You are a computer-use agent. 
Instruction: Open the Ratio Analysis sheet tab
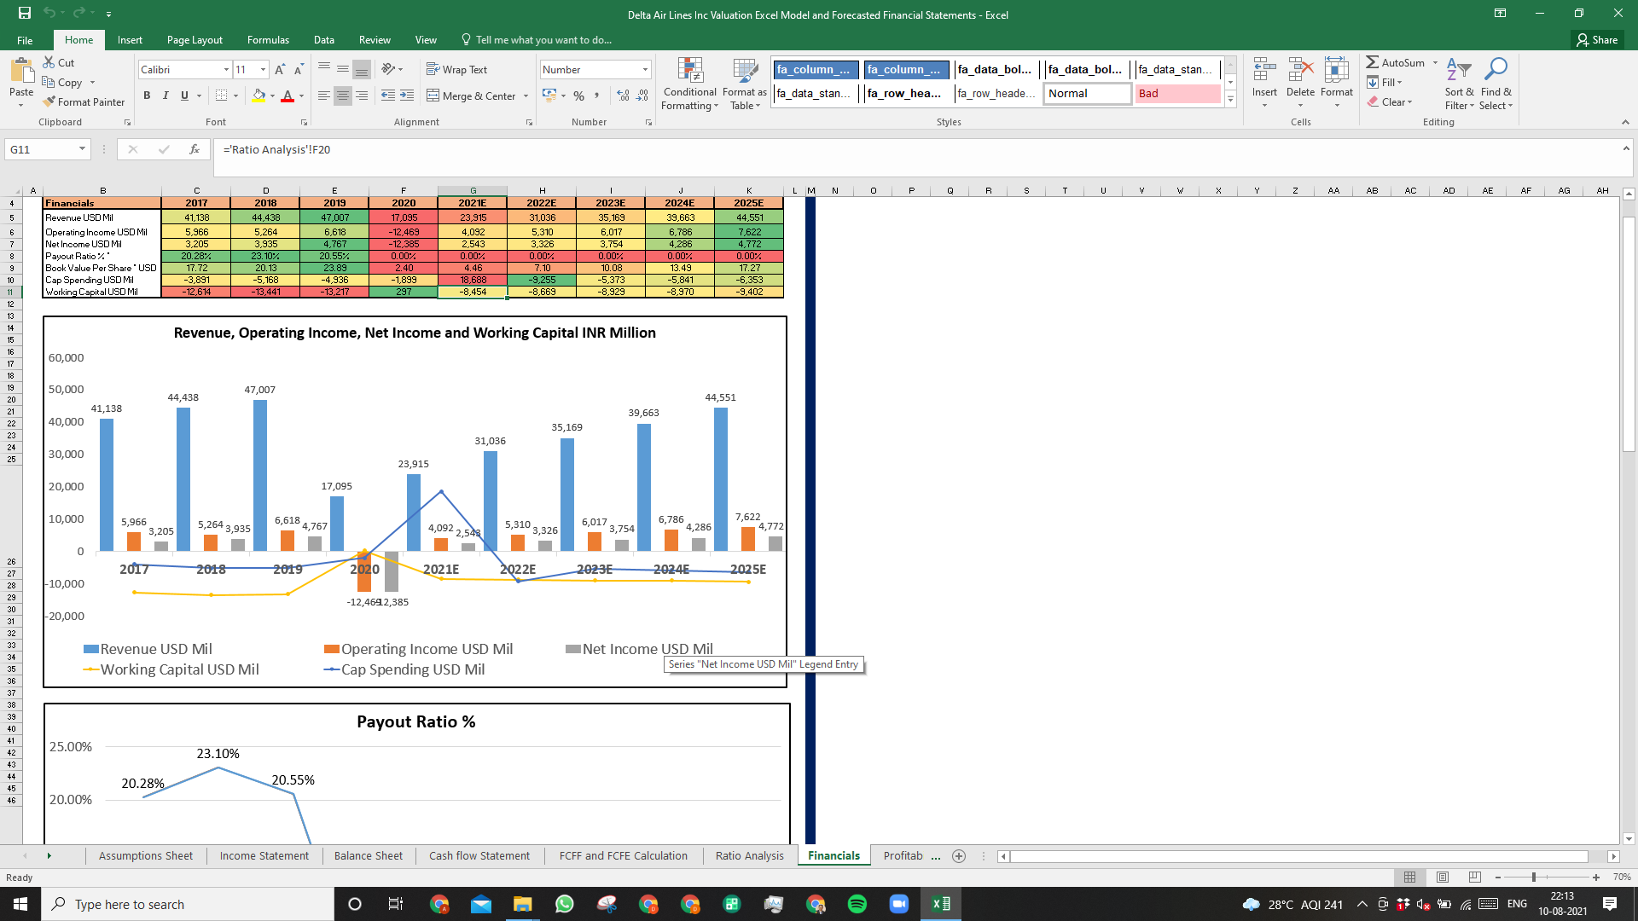point(749,855)
